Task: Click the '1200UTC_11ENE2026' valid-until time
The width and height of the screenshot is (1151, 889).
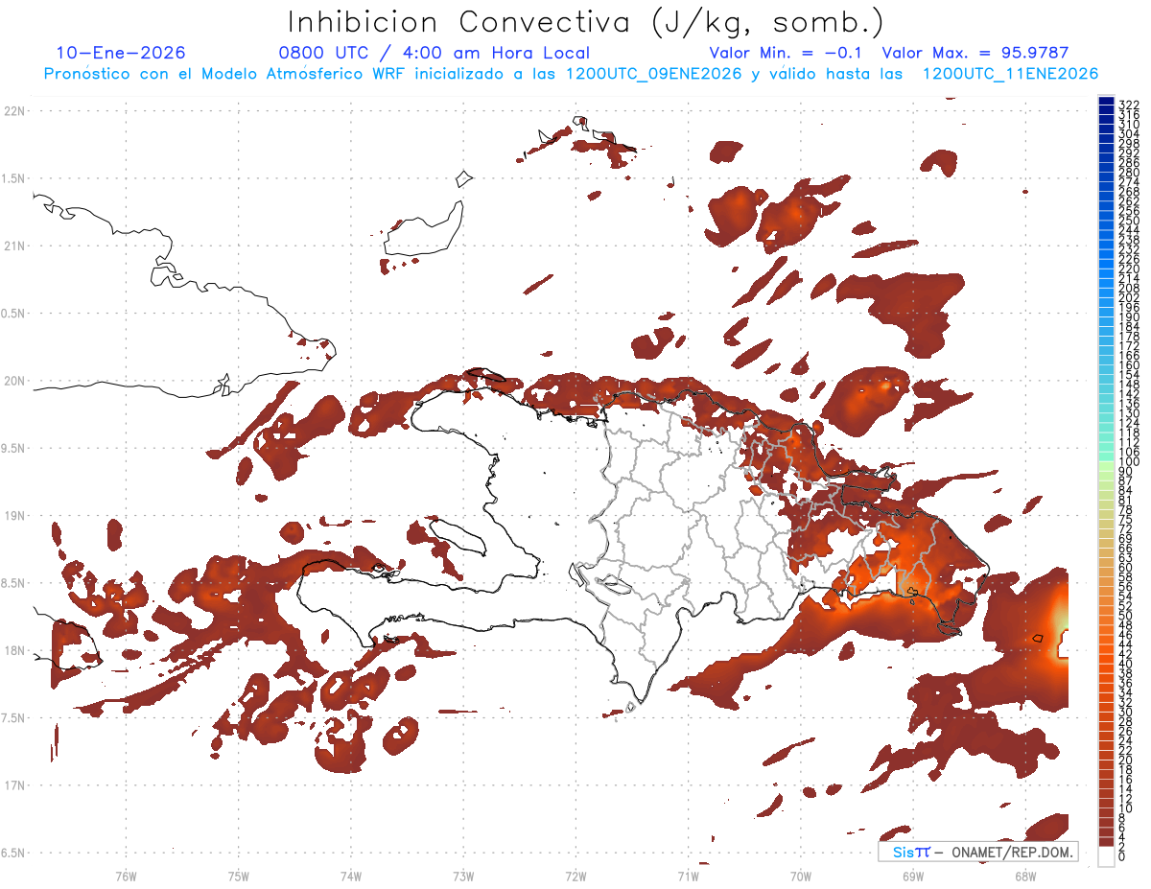Action: [x=1010, y=74]
